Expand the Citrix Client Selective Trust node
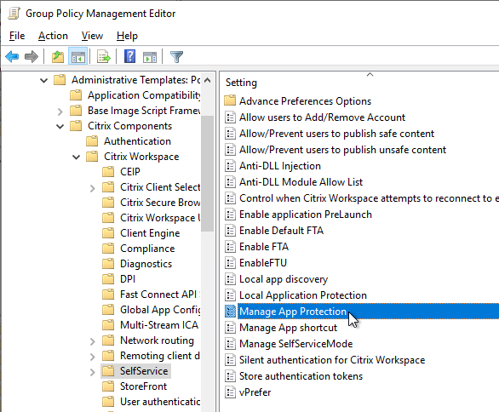The height and width of the screenshot is (412, 499). (x=93, y=188)
